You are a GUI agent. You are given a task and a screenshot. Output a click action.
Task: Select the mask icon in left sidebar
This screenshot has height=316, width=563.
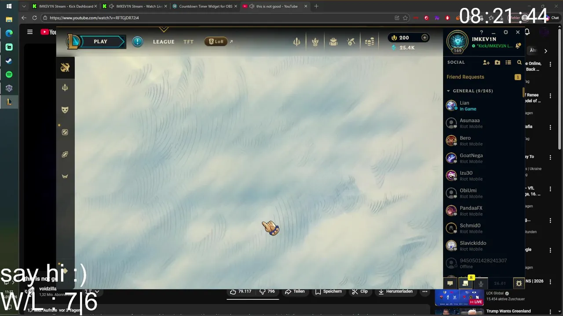(65, 110)
